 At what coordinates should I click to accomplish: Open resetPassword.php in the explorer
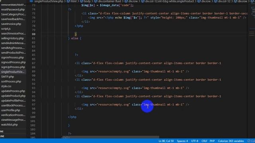click(x=13, y=10)
